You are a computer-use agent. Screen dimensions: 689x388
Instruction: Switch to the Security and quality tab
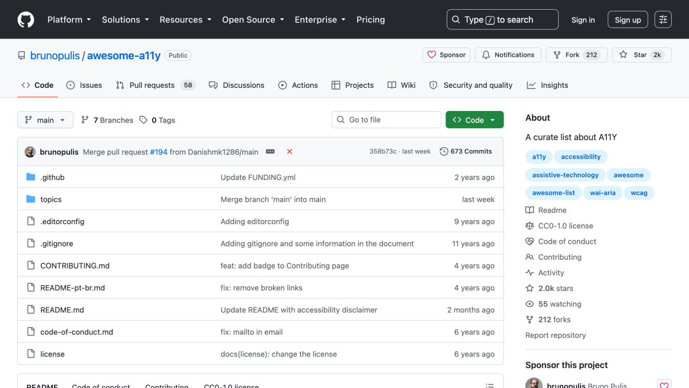click(x=471, y=85)
